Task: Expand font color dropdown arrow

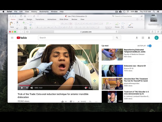Action: pos(72,27)
